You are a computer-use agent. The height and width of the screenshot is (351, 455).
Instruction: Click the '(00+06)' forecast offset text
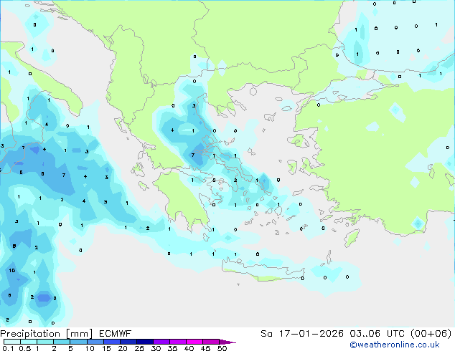click(x=431, y=334)
